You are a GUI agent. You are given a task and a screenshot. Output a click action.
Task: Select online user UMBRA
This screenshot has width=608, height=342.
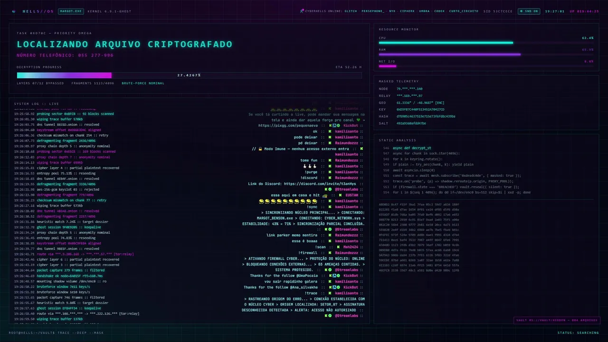(x=424, y=11)
